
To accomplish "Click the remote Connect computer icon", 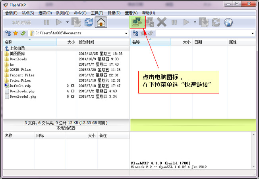I will pos(137,22).
